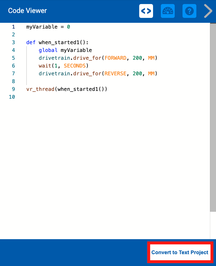Click SECONDS parameter in wait call
This screenshot has width=216, height=266.
pos(75,66)
